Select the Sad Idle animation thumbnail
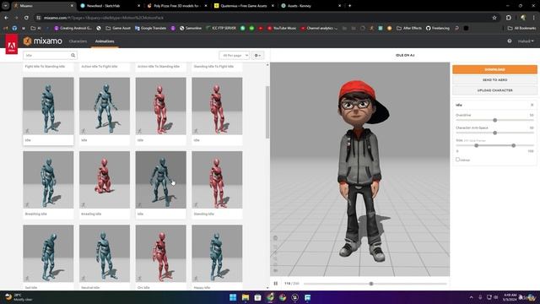Image resolution: width=540 pixels, height=304 pixels. click(x=48, y=253)
